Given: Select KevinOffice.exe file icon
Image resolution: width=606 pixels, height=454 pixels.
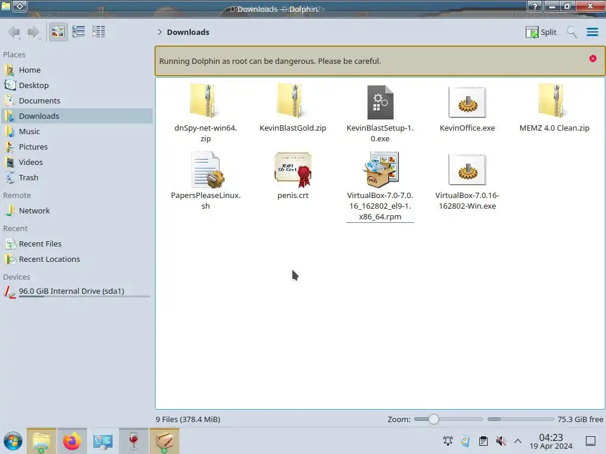Looking at the screenshot, I should click(x=468, y=102).
